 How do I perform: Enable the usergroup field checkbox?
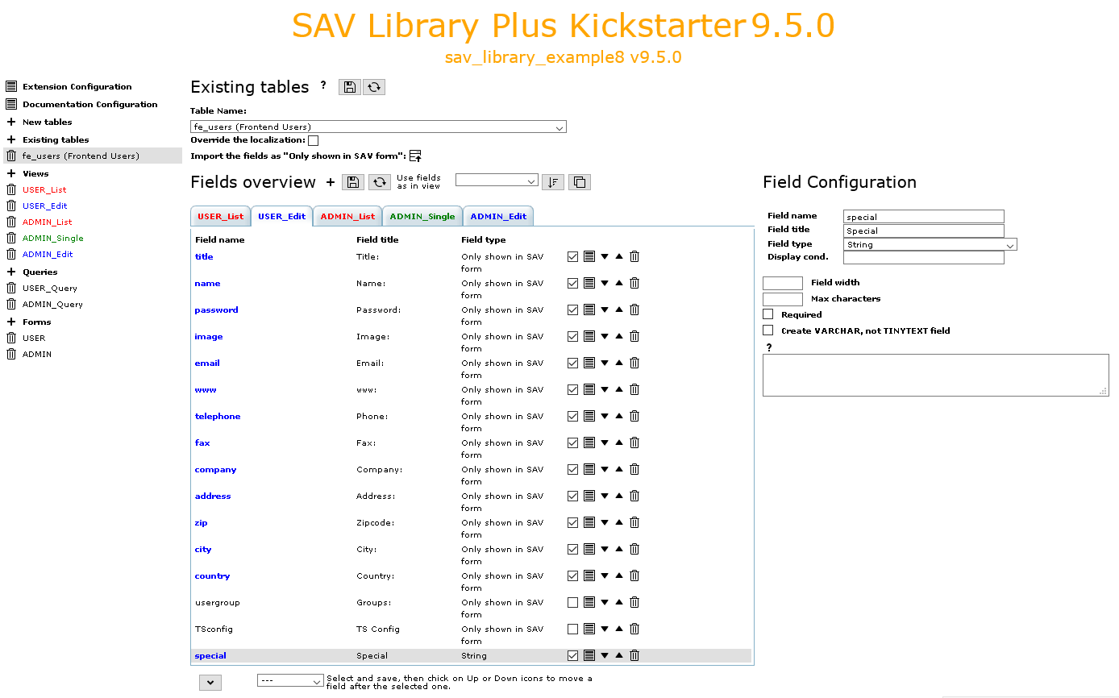click(x=572, y=602)
